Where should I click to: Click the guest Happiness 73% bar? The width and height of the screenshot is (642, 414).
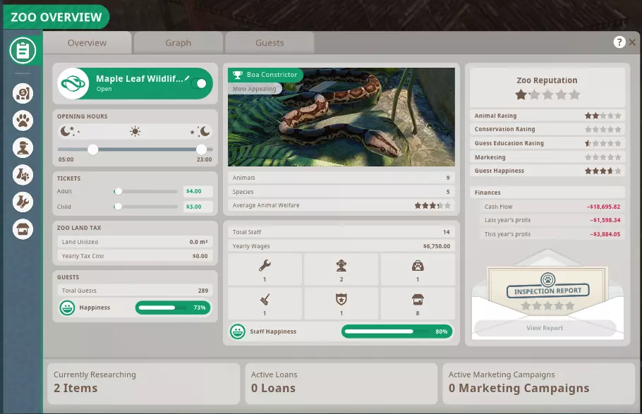(x=173, y=308)
